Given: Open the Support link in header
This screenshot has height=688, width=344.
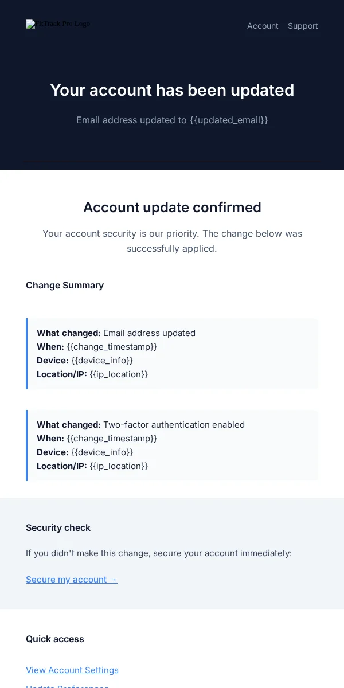Looking at the screenshot, I should pyautogui.click(x=303, y=26).
